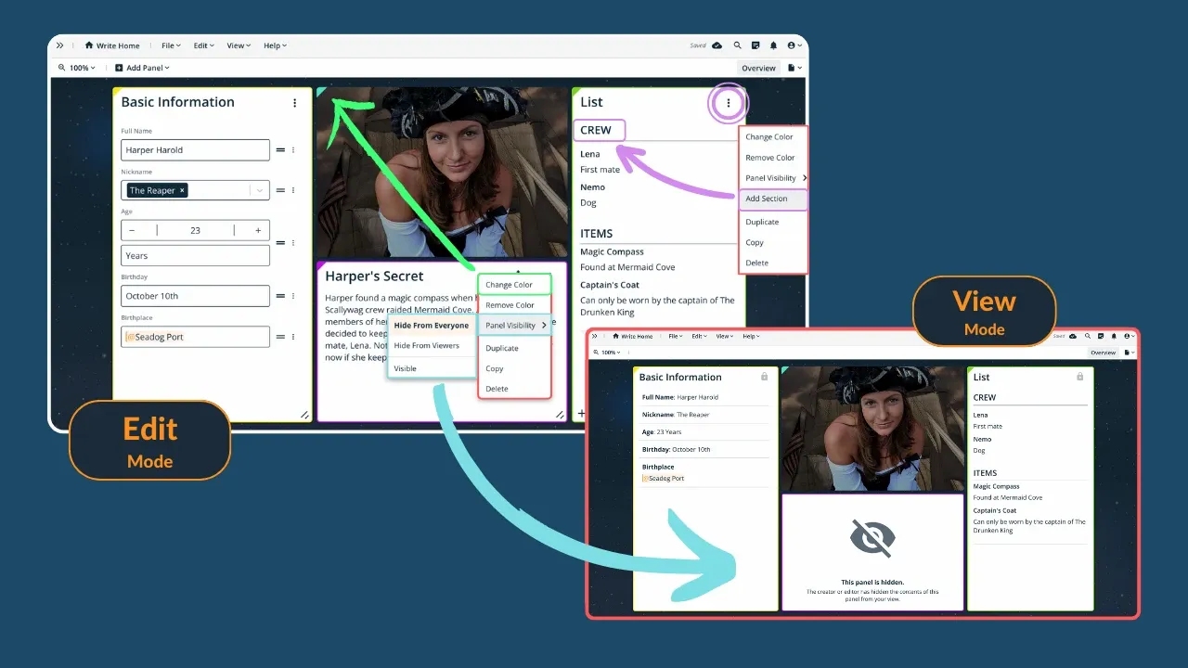Viewport: 1188px width, 668px height.
Task: Open Basic Information panel options menu
Action: click(x=295, y=103)
